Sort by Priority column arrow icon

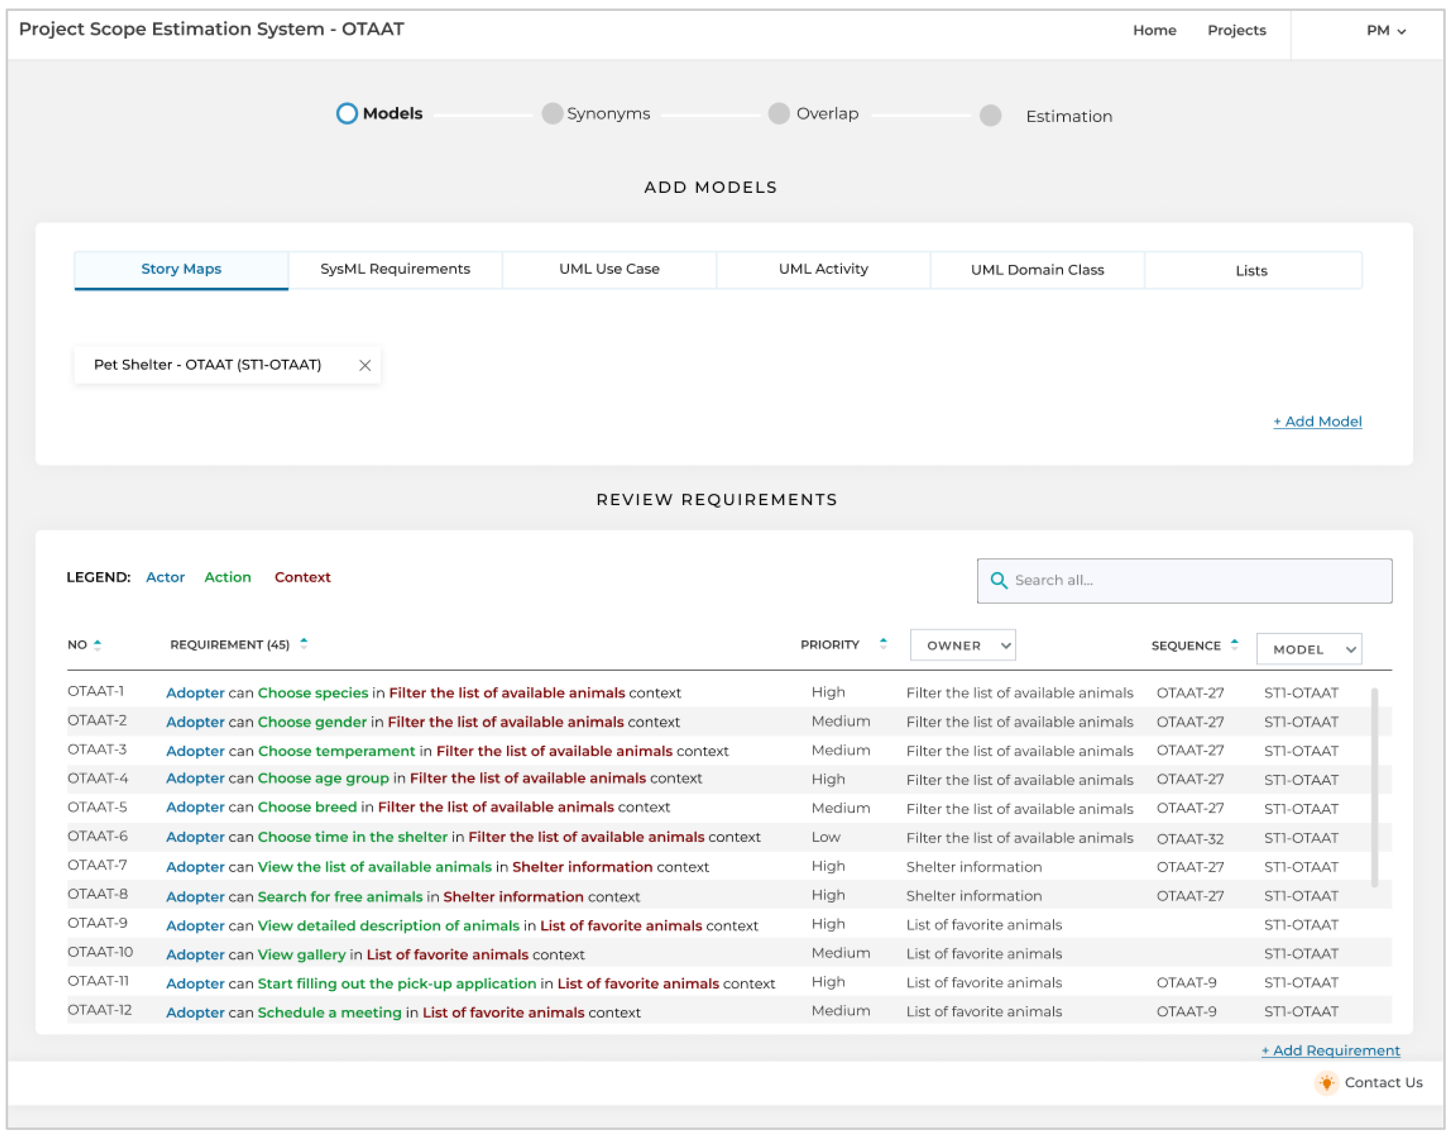[x=883, y=644]
